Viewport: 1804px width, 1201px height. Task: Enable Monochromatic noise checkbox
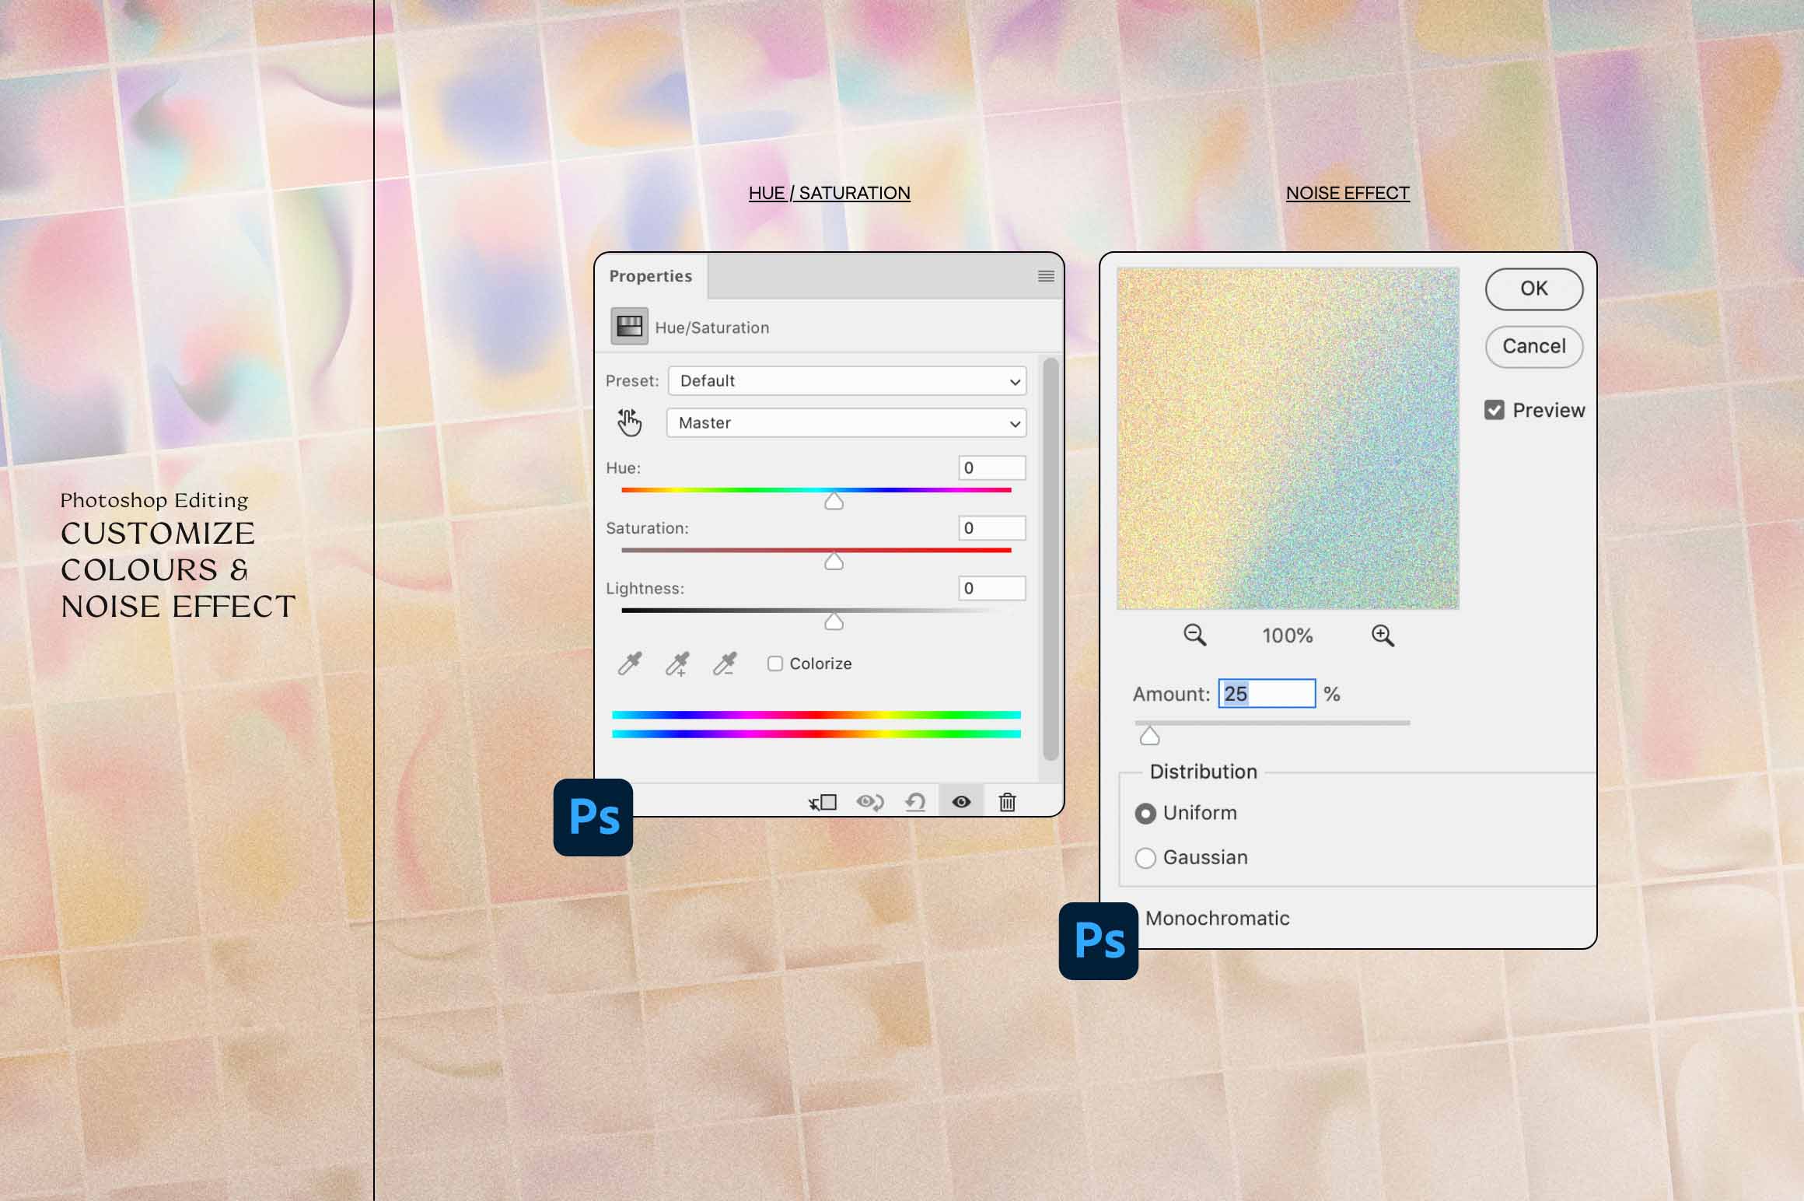tap(1146, 918)
